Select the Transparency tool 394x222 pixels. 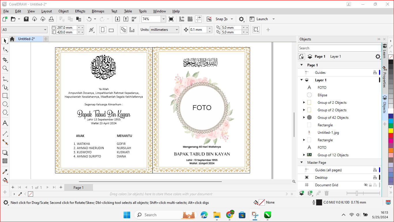pos(5,161)
